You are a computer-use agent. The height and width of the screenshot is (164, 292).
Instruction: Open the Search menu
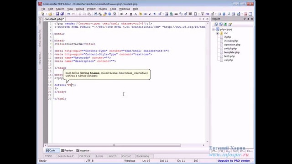(60, 9)
